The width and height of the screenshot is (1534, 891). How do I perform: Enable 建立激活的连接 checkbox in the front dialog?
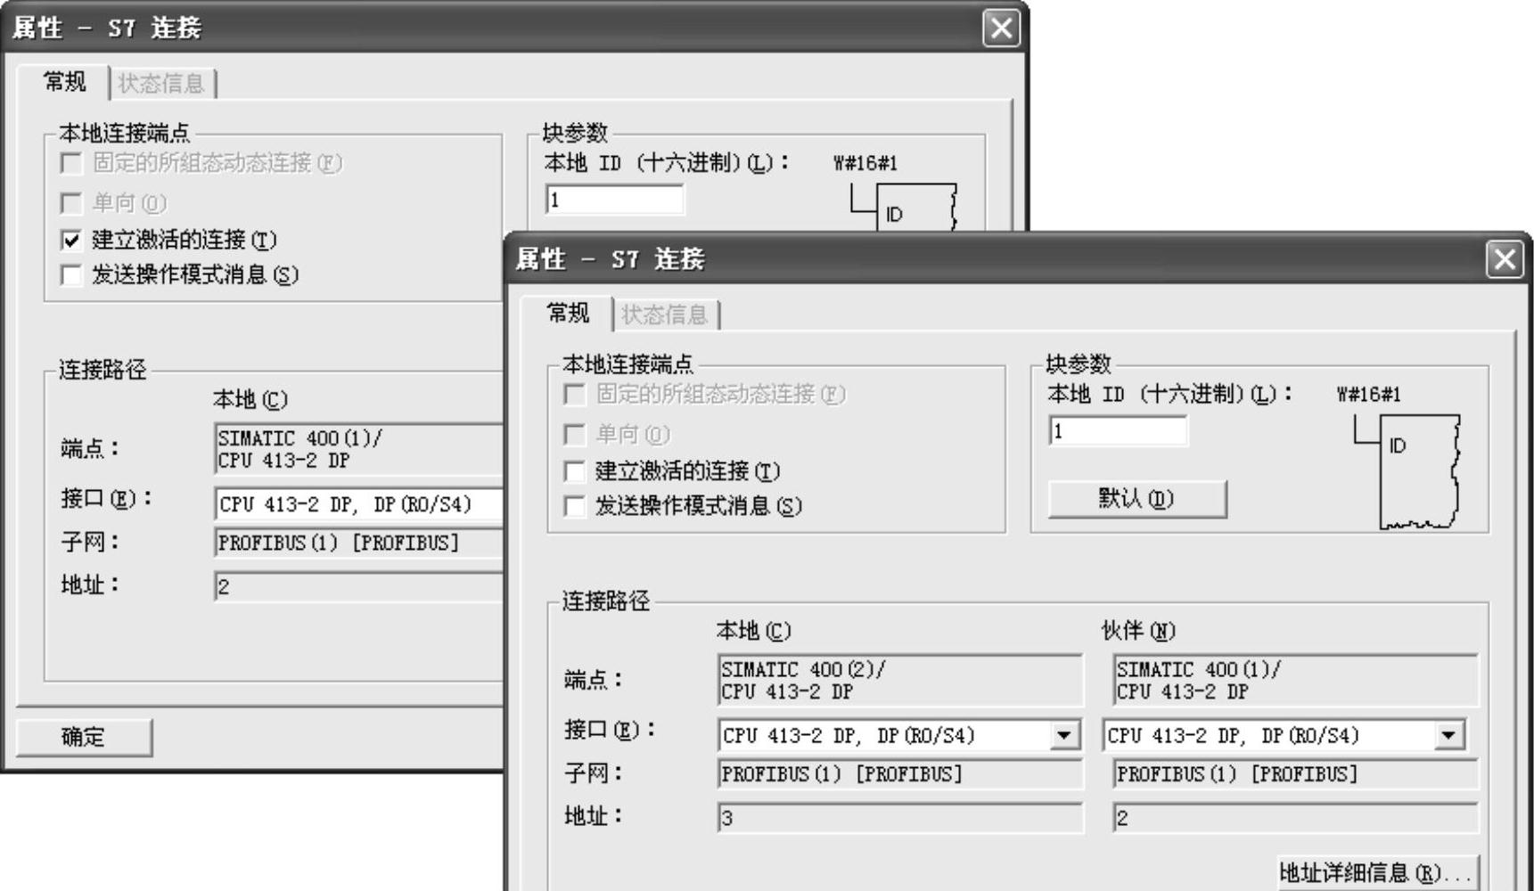coord(575,470)
